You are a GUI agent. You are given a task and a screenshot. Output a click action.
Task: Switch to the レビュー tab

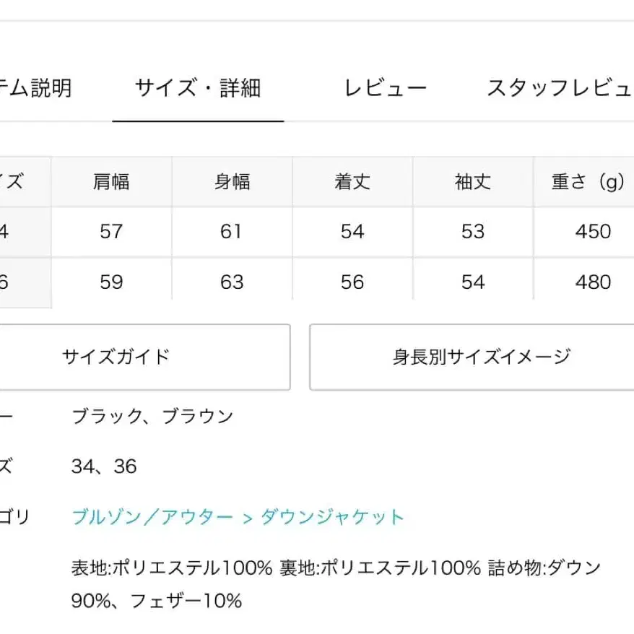386,89
